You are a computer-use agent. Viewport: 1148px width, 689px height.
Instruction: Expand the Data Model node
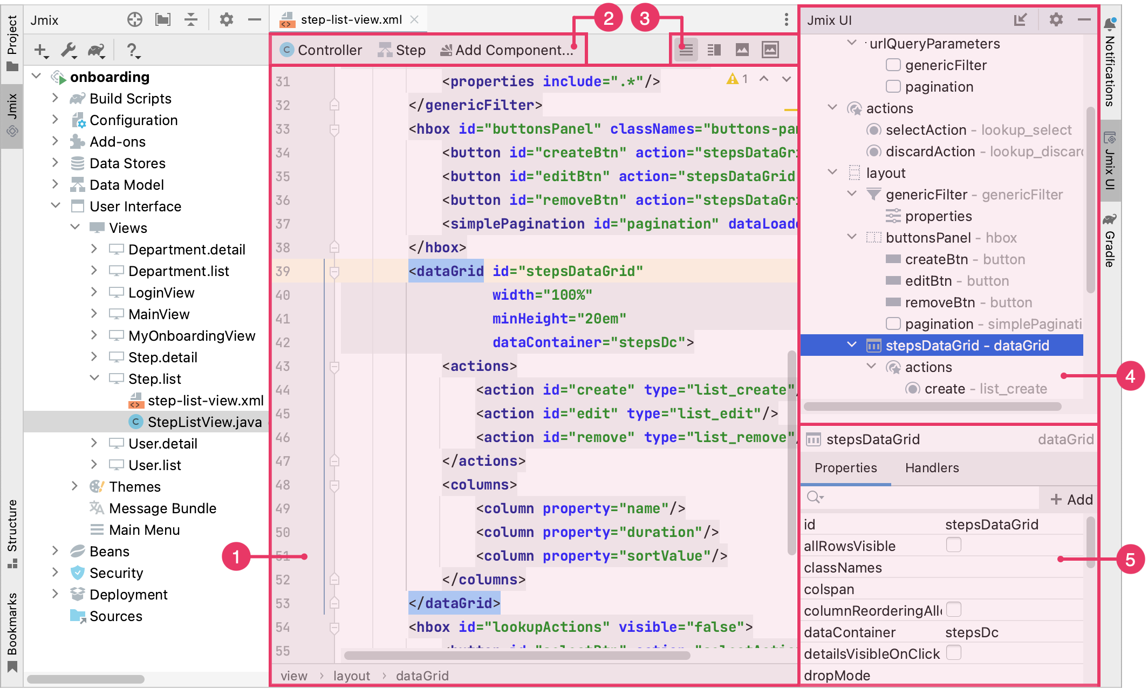55,184
